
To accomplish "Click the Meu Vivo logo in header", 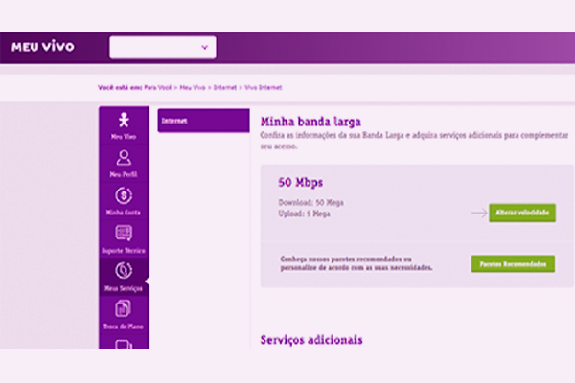I will (42, 47).
